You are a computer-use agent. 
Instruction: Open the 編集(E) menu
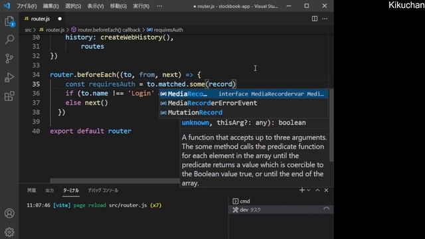50,6
